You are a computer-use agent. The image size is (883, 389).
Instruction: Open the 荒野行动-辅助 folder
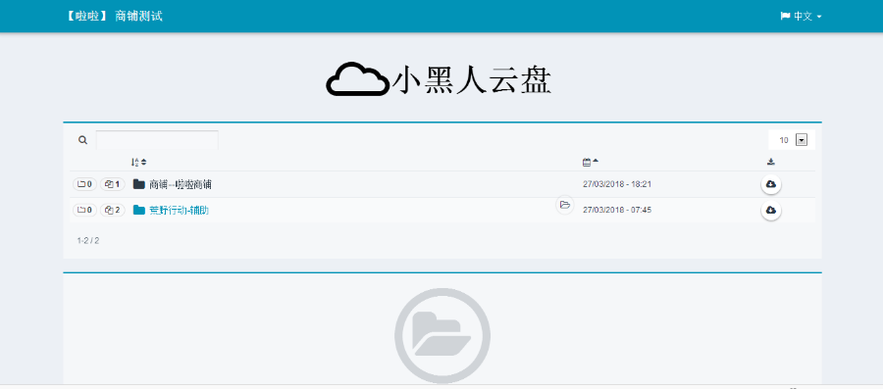180,211
